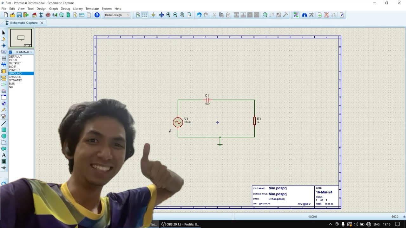Open the File menu
This screenshot has width=406, height=228.
pos(4,9)
